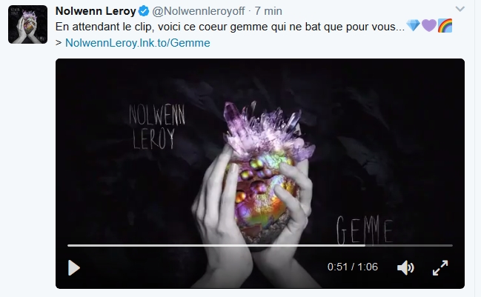This screenshot has height=297, width=481.
Task: Enter fullscreen with the expand arrows icon
Action: 440,268
